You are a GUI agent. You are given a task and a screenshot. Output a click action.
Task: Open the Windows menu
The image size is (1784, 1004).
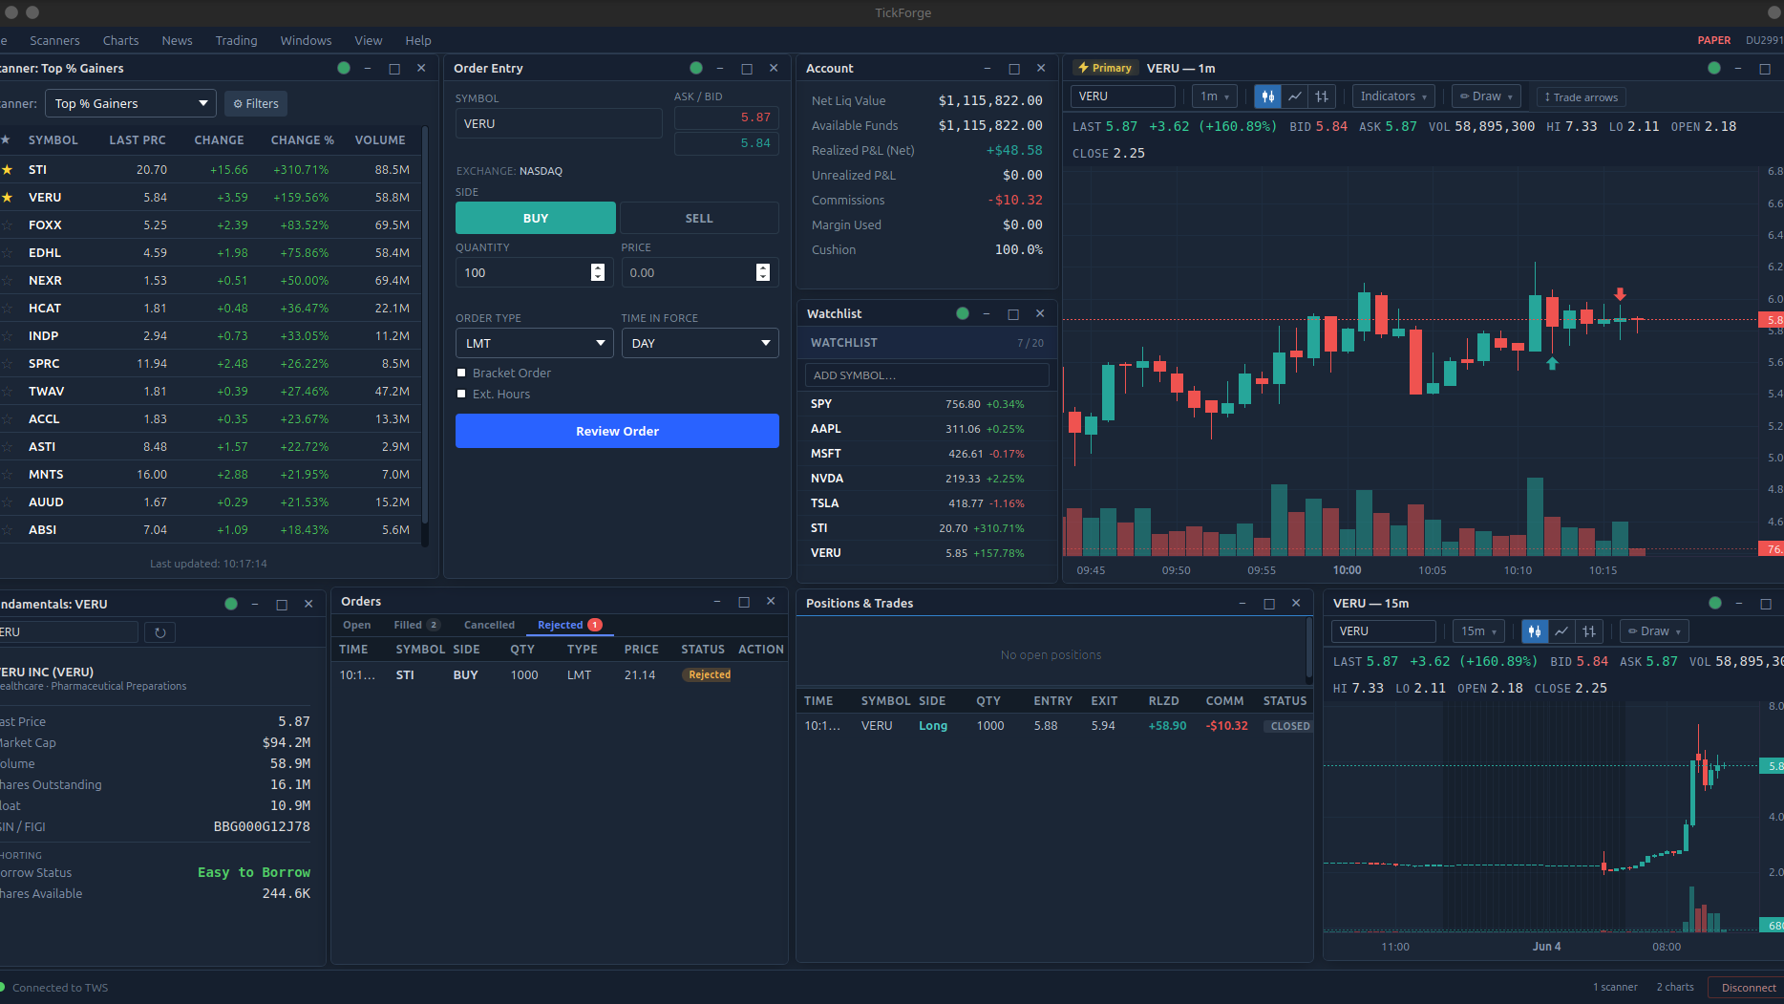[x=306, y=40]
